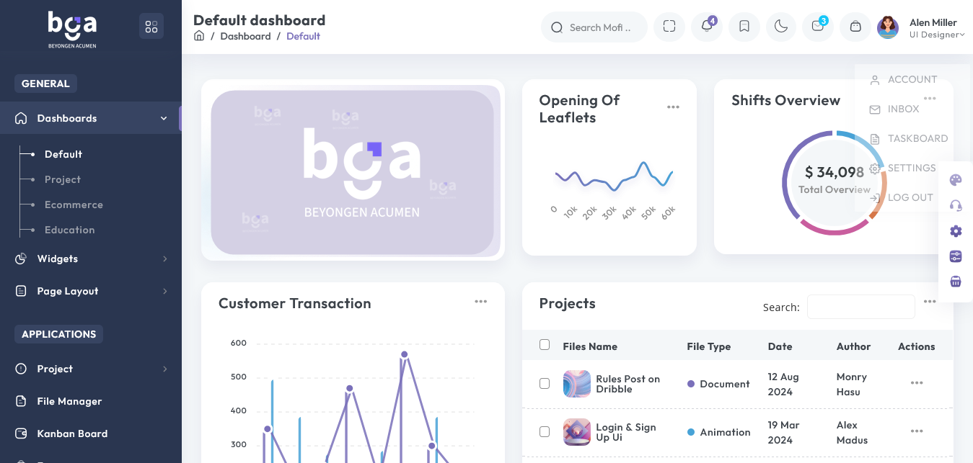Check the Rules Post on Dribble checkbox
Image resolution: width=973 pixels, height=463 pixels.
(x=545, y=384)
